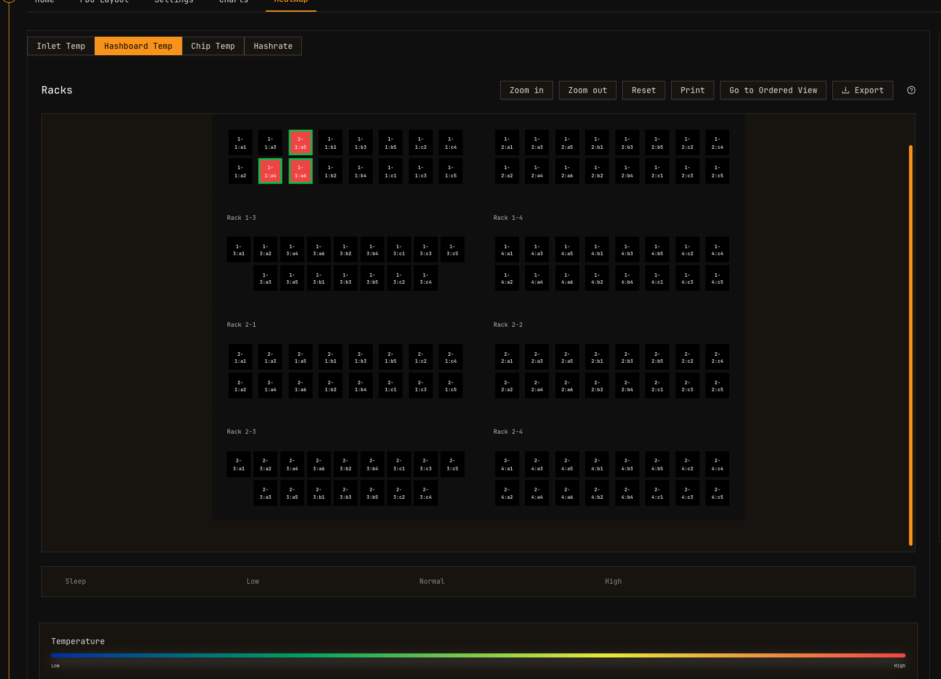Export the heatmap using the Export button

[x=862, y=90]
